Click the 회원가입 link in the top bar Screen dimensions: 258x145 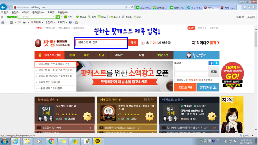pos(202,28)
